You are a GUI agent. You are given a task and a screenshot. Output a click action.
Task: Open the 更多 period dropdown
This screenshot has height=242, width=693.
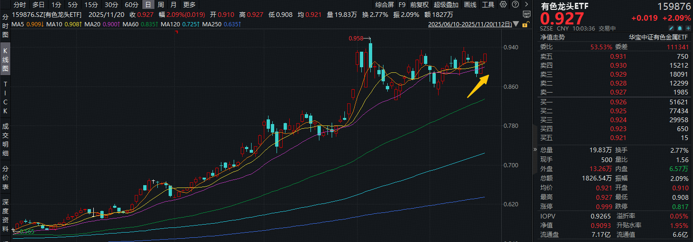click(189, 5)
